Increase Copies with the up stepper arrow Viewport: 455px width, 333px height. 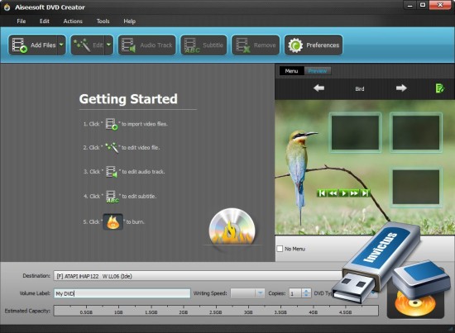[x=306, y=291]
